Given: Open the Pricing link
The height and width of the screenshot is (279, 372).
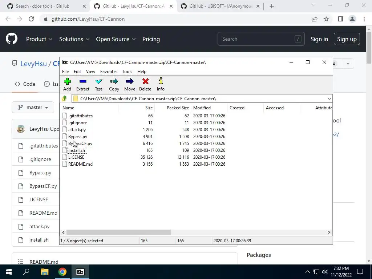Looking at the screenshot, I should coord(151,39).
